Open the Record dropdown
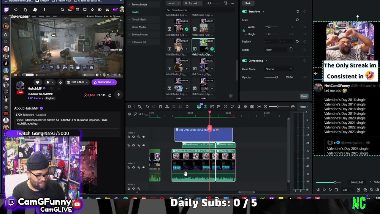Screen dimensions: 380x214 pyautogui.click(x=192, y=3)
